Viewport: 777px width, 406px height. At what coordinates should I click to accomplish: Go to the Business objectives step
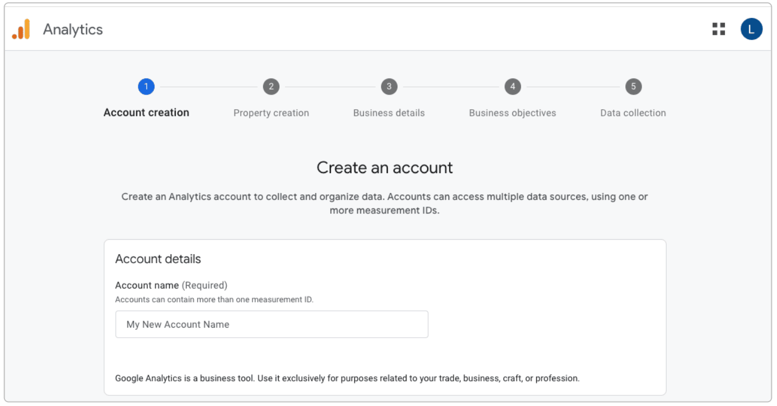512,113
